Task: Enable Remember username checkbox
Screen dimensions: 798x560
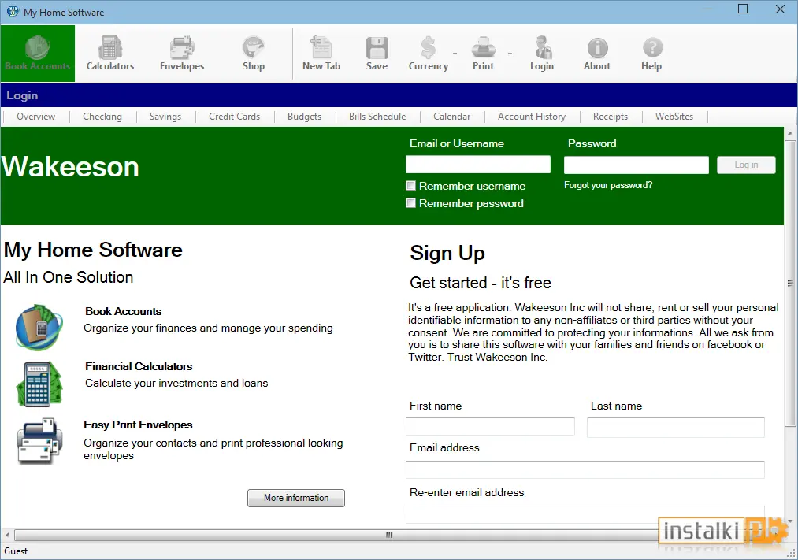Action: pyautogui.click(x=410, y=186)
